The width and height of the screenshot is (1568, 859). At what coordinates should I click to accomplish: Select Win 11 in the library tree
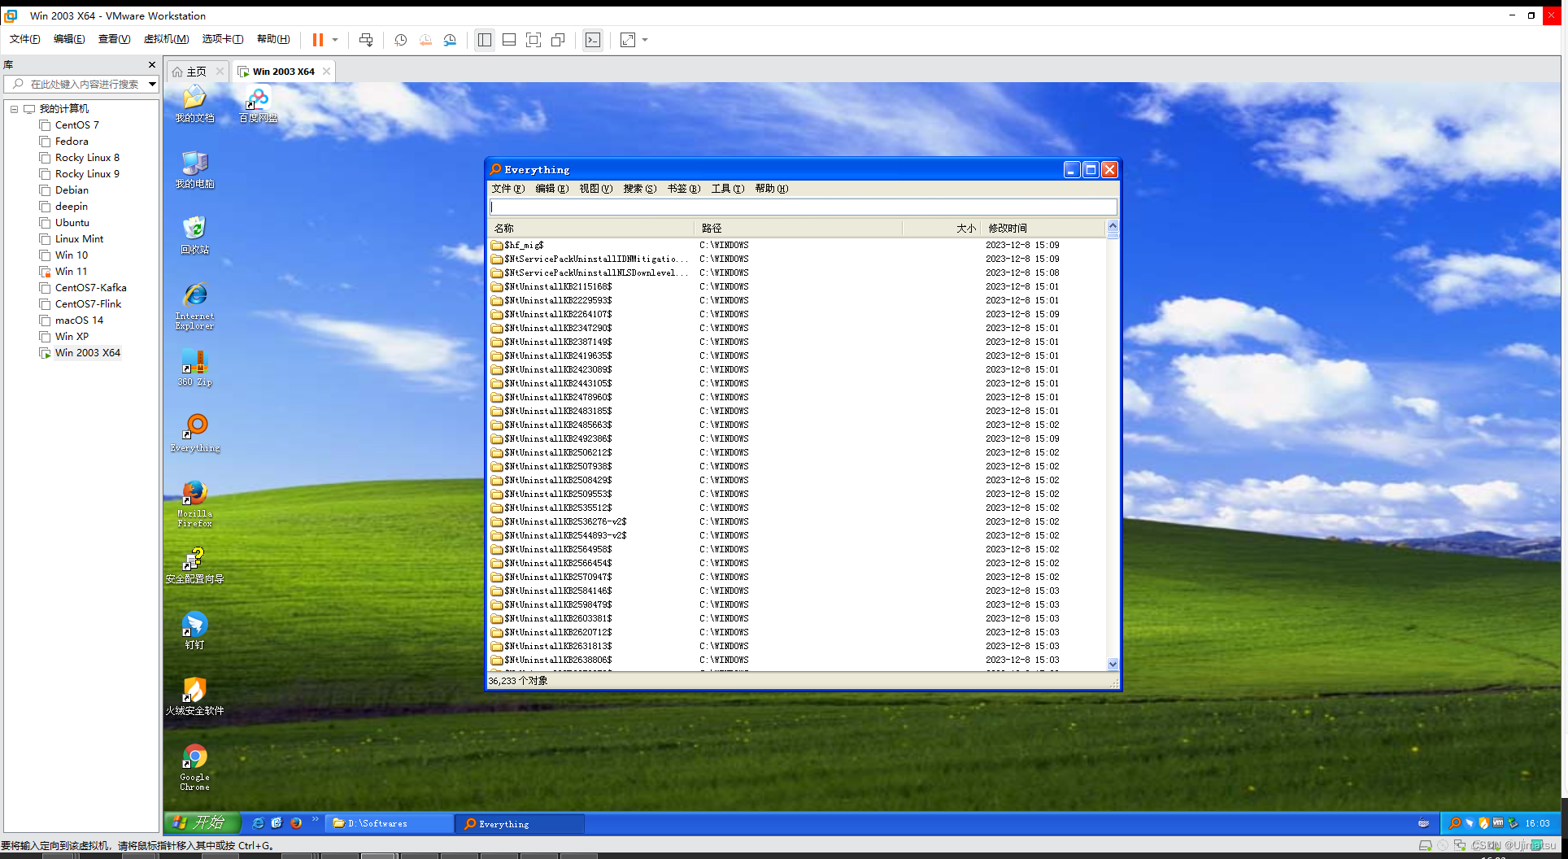(71, 272)
